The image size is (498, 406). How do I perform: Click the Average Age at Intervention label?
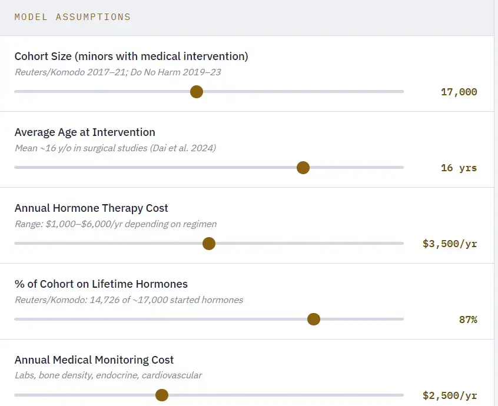85,132
